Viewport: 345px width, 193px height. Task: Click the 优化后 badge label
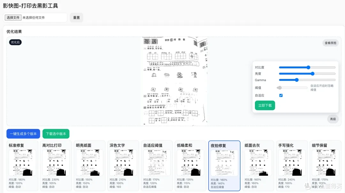(x=15, y=42)
